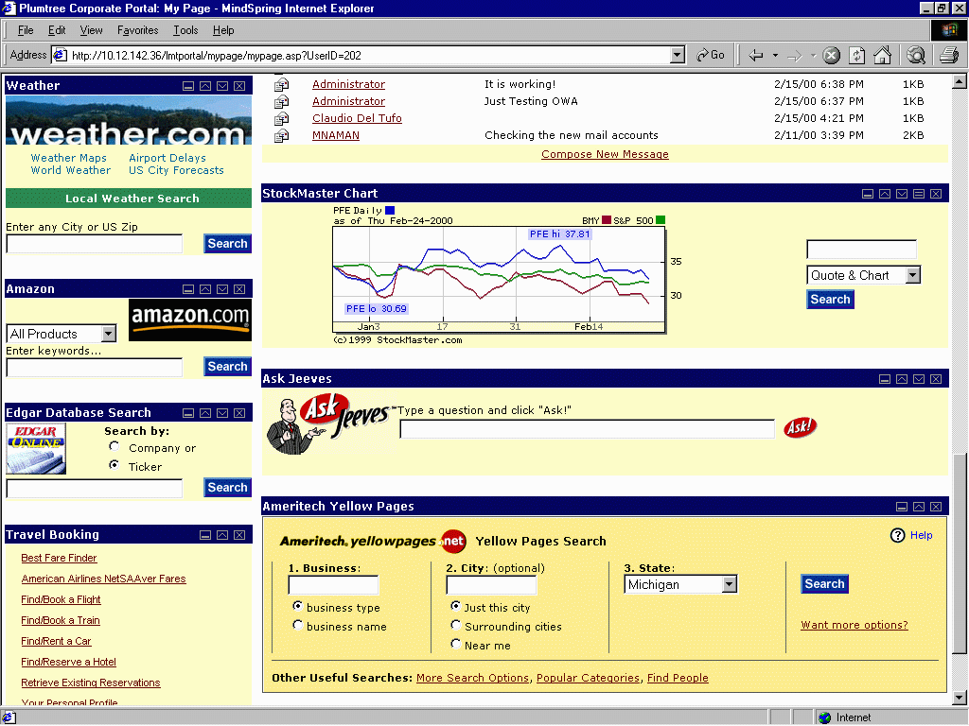This screenshot has width=969, height=726.
Task: Open the browser toolbar Search icon
Action: (x=916, y=56)
